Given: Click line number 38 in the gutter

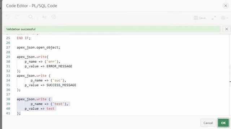Looking at the screenshot, I should (x=8, y=99).
